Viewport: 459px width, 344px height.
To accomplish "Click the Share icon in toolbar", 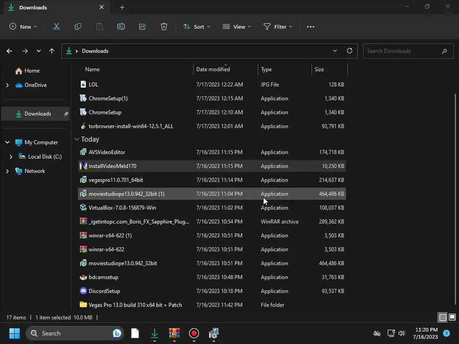I will point(143,26).
